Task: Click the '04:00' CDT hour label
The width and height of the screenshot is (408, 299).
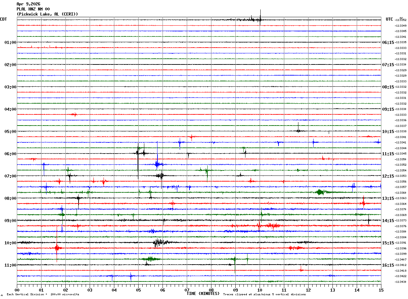Action: 10,109
